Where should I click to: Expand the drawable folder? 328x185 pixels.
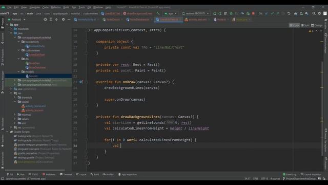(x=15, y=97)
